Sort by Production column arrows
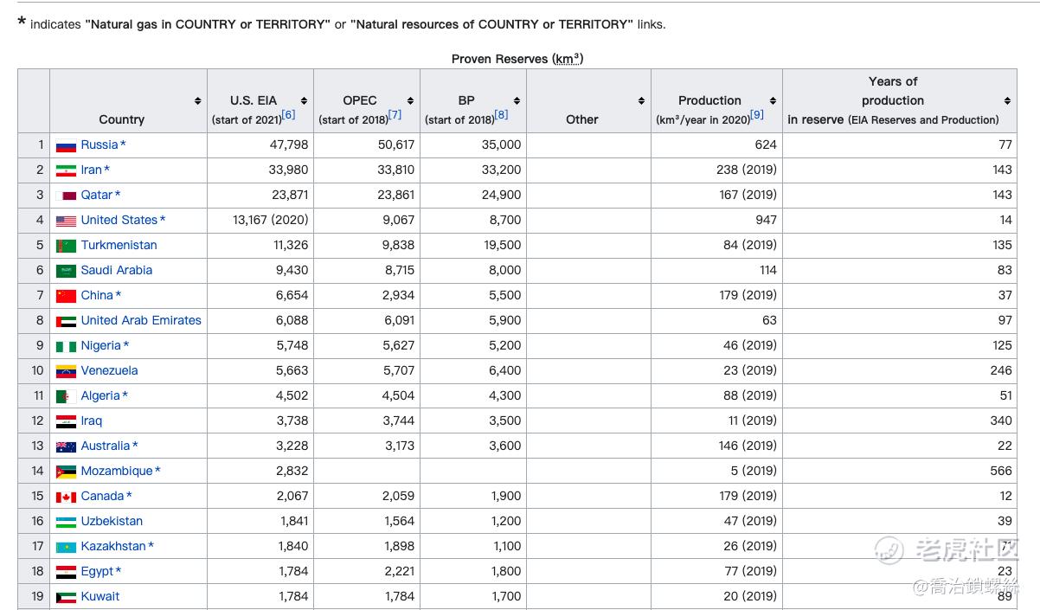Screen dimensions: 1040x610 [x=773, y=101]
